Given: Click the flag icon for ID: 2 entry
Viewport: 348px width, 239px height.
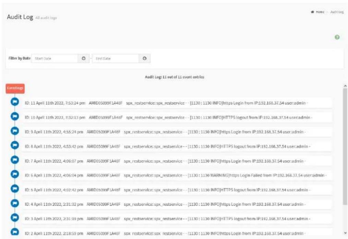Looking at the screenshot, I should pos(15,232).
